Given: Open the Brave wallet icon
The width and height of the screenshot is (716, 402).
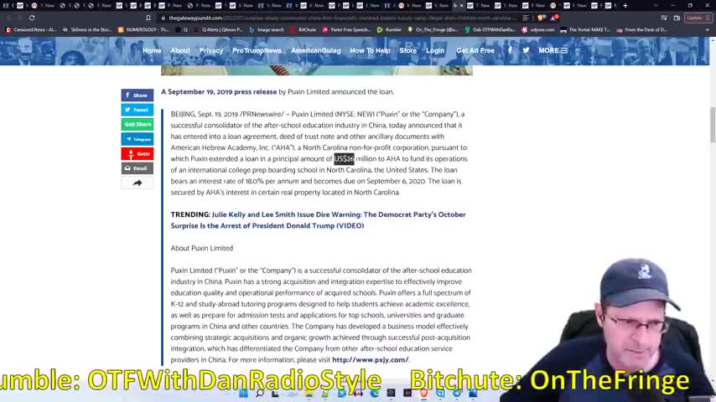Looking at the screenshot, I should coord(677,18).
